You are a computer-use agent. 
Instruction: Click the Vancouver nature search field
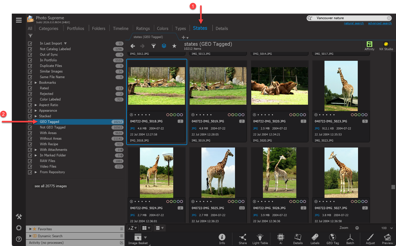pyautogui.click(x=349, y=18)
